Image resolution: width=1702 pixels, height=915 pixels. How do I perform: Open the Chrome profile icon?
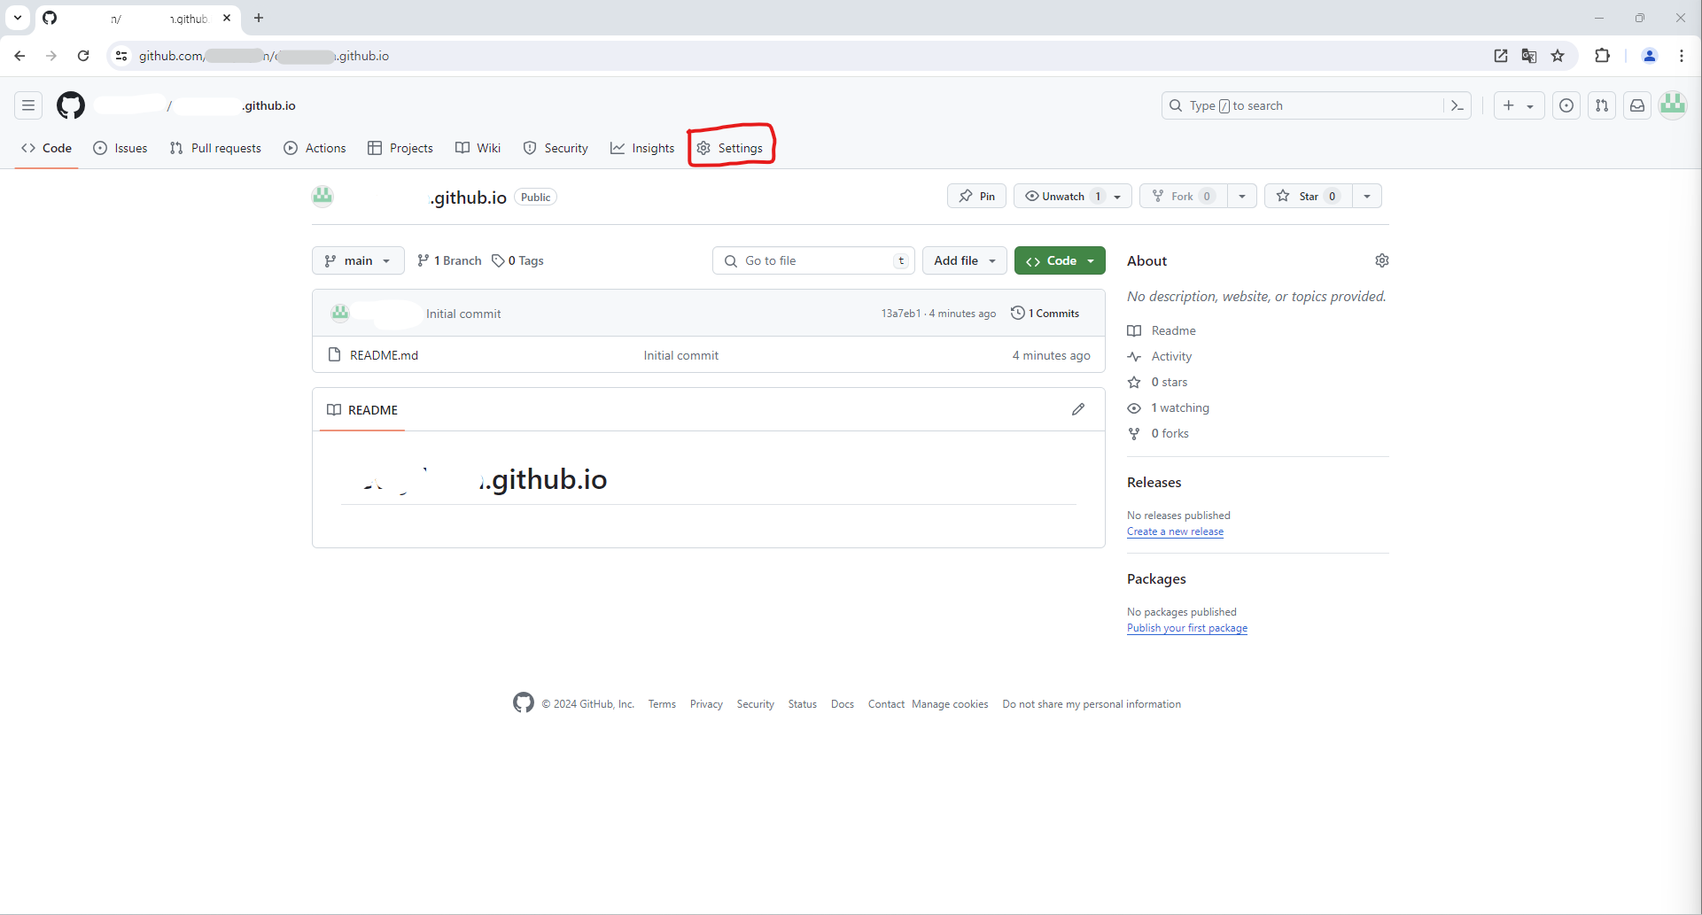tap(1650, 56)
